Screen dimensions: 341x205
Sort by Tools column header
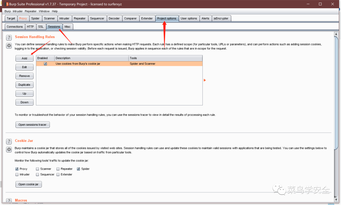point(165,58)
